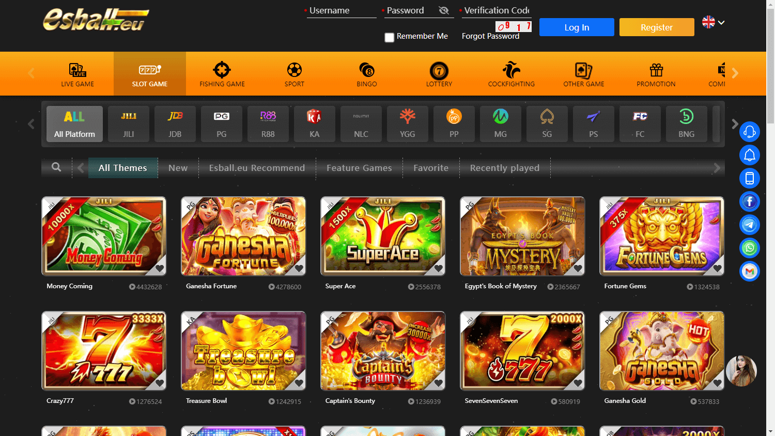Open the Other Game category
775x436 pixels.
(584, 74)
